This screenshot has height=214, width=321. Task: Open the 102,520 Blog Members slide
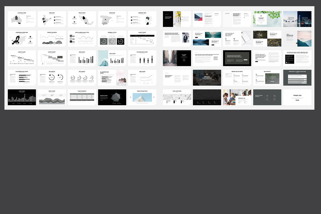(x=207, y=78)
